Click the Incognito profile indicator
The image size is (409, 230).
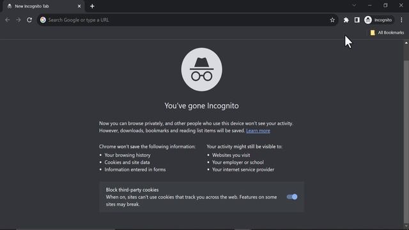(x=379, y=20)
